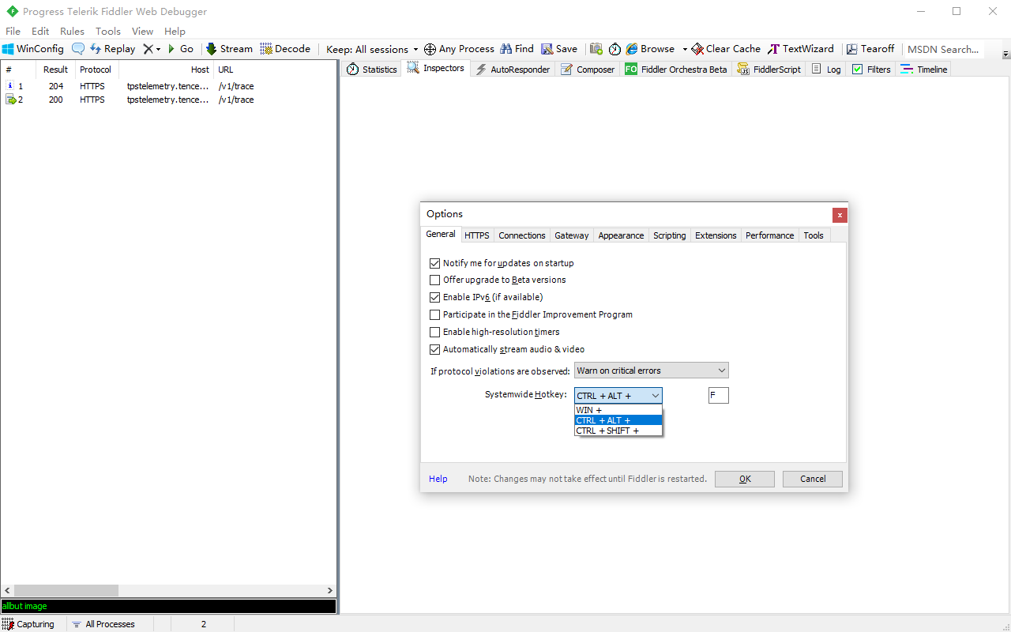This screenshot has width=1011, height=632.
Task: Open the Help menu
Action: point(175,32)
